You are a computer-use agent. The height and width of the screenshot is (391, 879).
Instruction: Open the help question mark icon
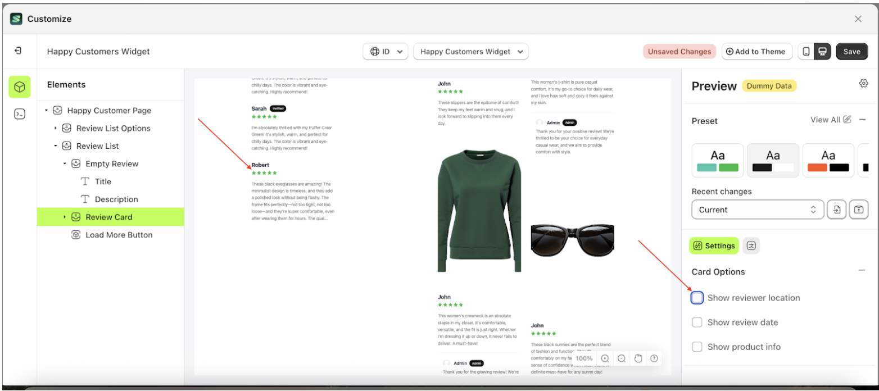(x=654, y=358)
